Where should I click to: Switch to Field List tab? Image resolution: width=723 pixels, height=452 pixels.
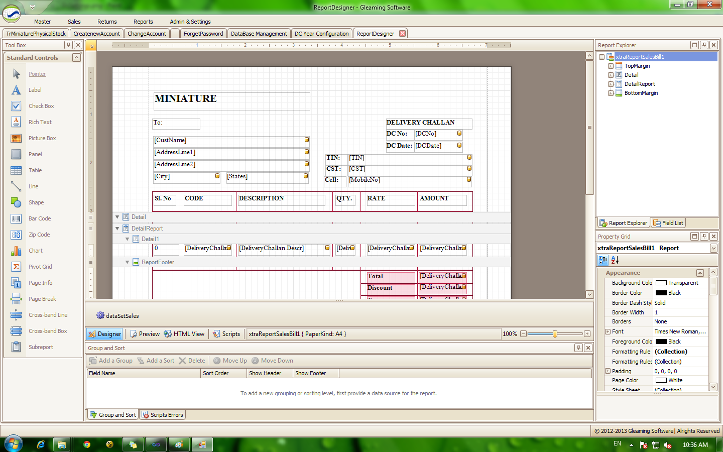[x=668, y=223]
